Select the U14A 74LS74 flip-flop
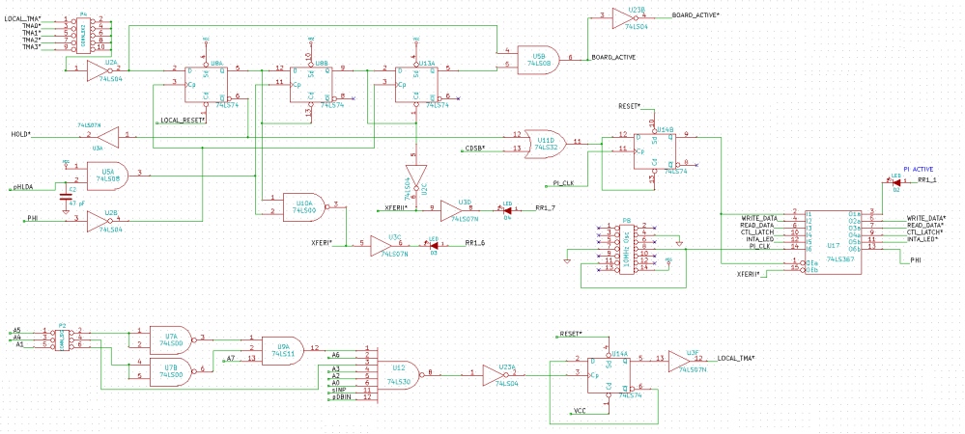The width and height of the screenshot is (965, 434). point(608,374)
